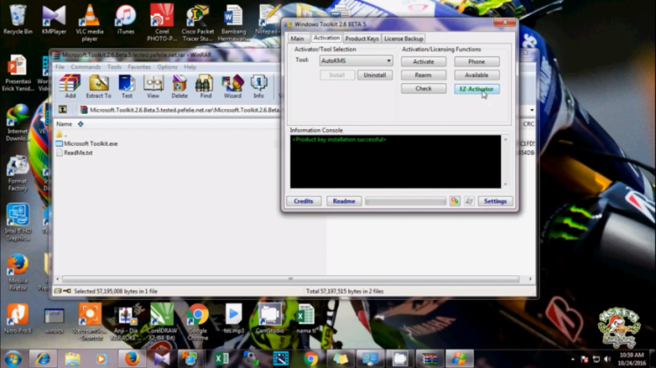Click the Delete icon in WinRAR toolbar
This screenshot has height=368, width=656.
click(x=179, y=87)
